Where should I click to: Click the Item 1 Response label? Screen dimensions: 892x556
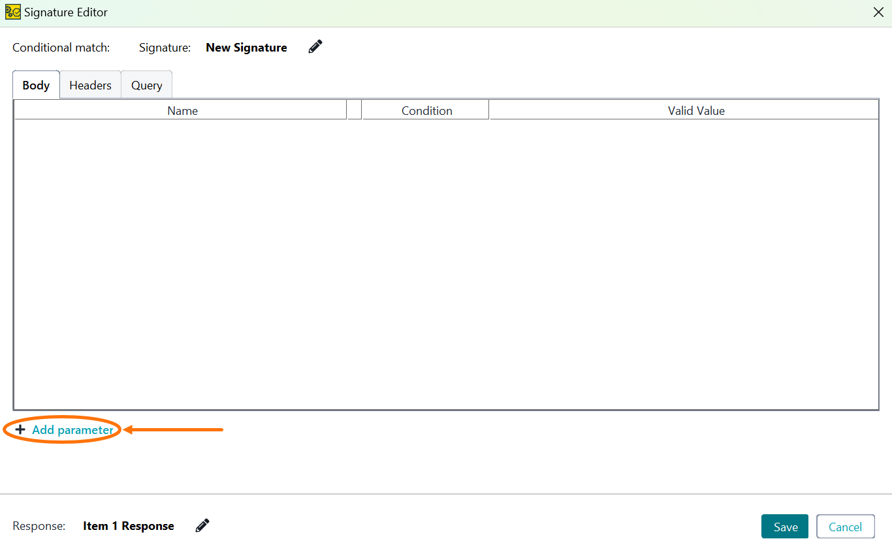(129, 525)
